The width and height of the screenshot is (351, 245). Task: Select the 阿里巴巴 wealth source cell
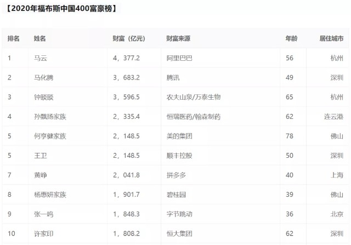[x=179, y=58]
